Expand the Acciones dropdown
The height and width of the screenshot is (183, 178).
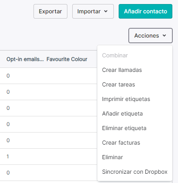(151, 36)
